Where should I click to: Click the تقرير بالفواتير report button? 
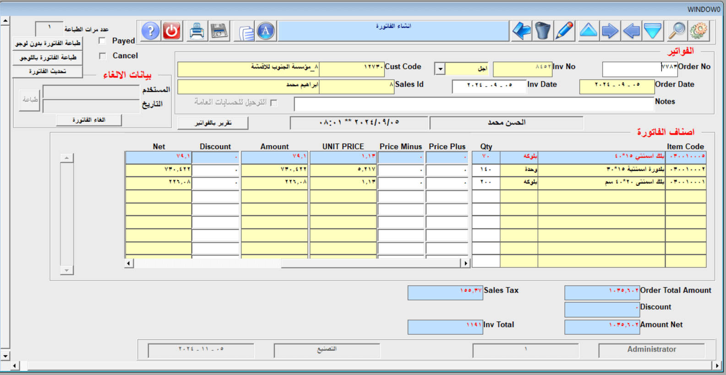pos(213,123)
